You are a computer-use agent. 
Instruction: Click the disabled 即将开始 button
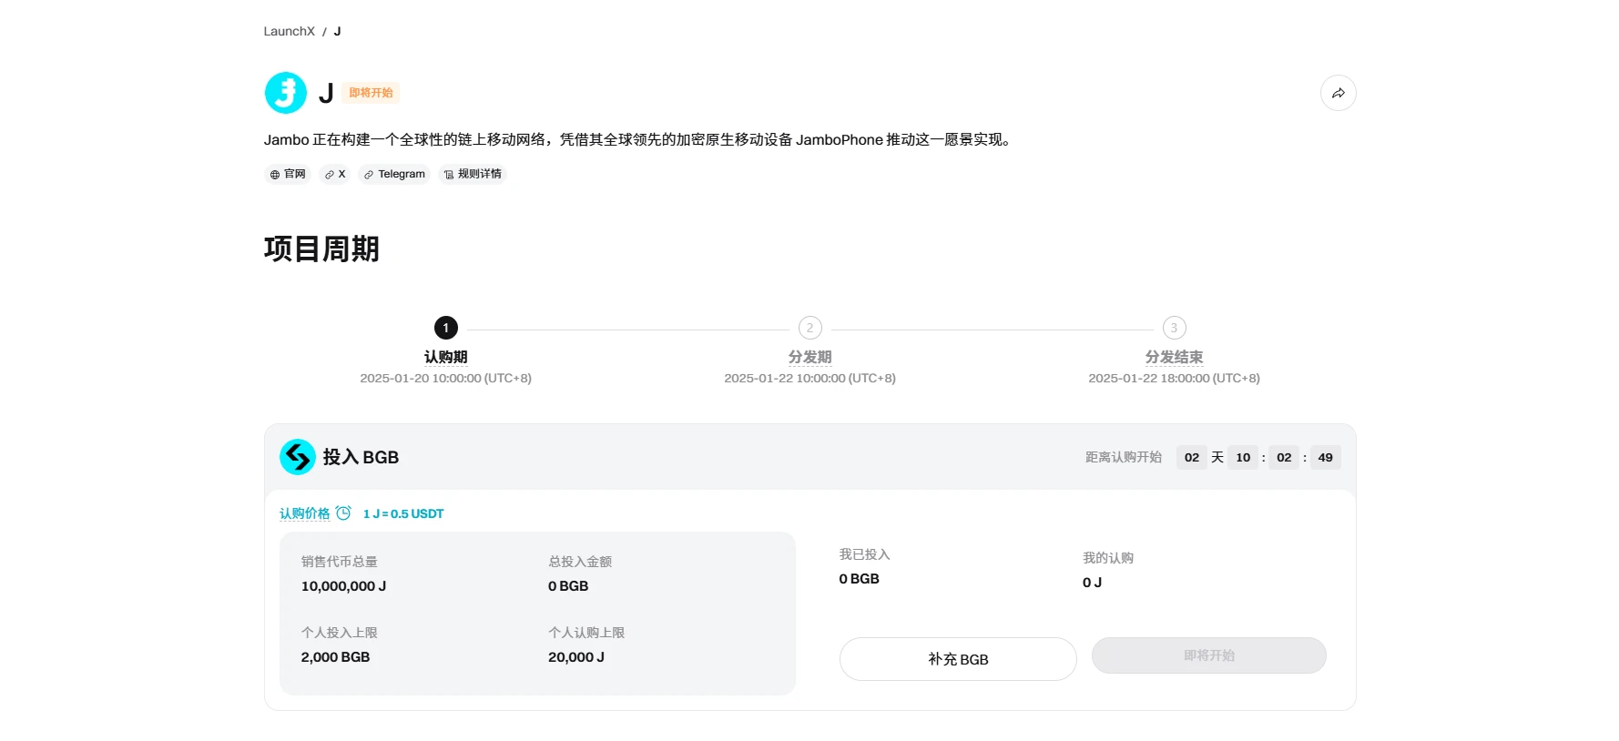(1209, 655)
